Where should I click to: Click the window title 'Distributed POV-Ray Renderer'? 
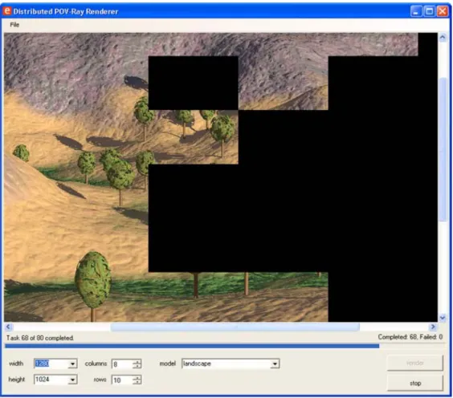(x=66, y=11)
